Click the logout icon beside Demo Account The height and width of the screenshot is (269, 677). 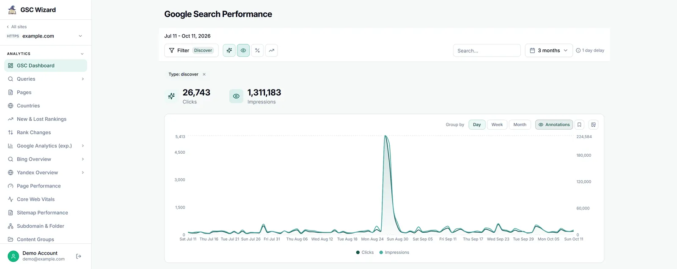[79, 256]
